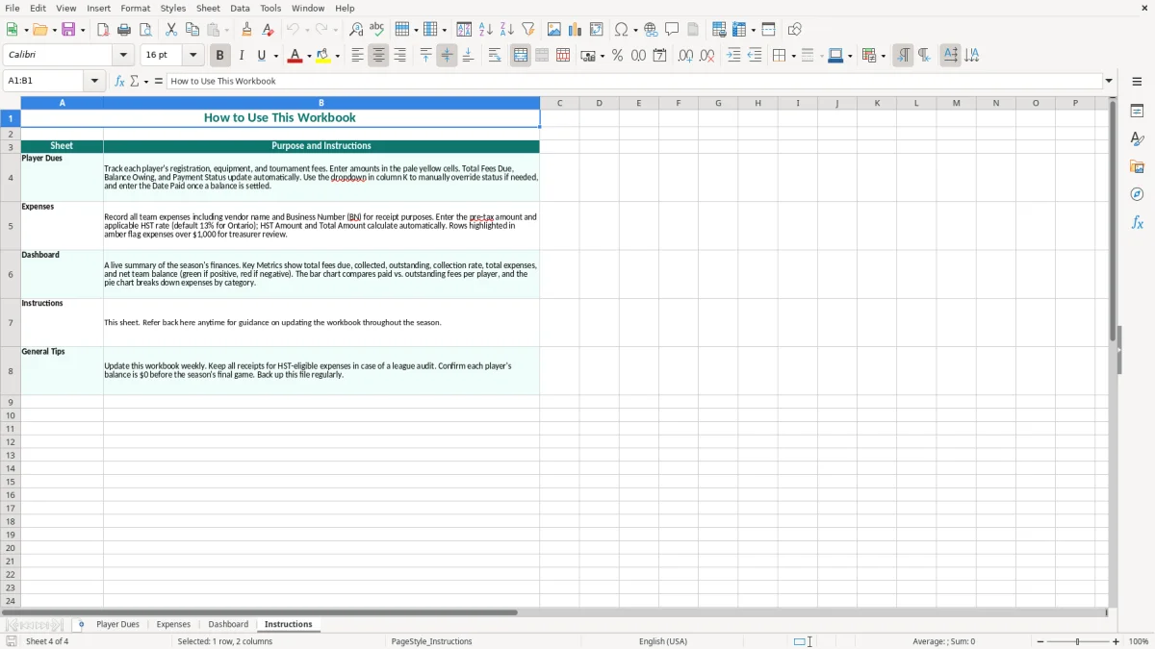Open the Sum function dropdown arrow

pyautogui.click(x=146, y=82)
